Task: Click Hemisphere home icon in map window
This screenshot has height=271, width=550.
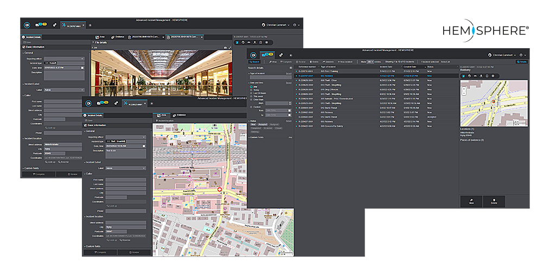Action: 88,103
